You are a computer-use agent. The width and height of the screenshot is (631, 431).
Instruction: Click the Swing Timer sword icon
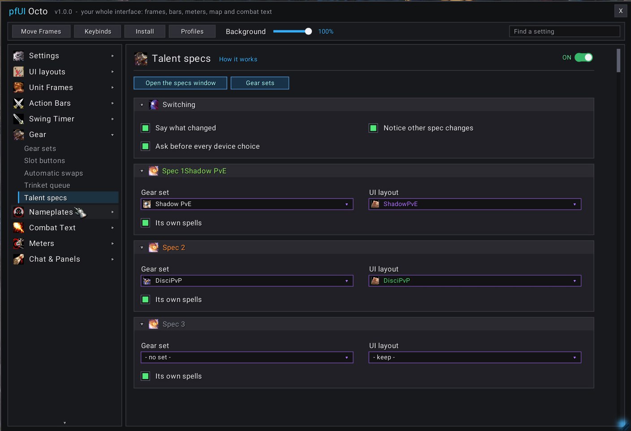18,119
